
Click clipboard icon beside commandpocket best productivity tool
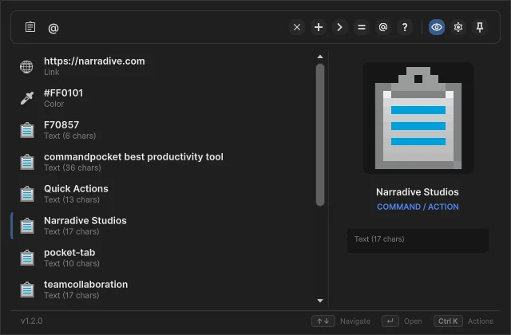point(27,162)
